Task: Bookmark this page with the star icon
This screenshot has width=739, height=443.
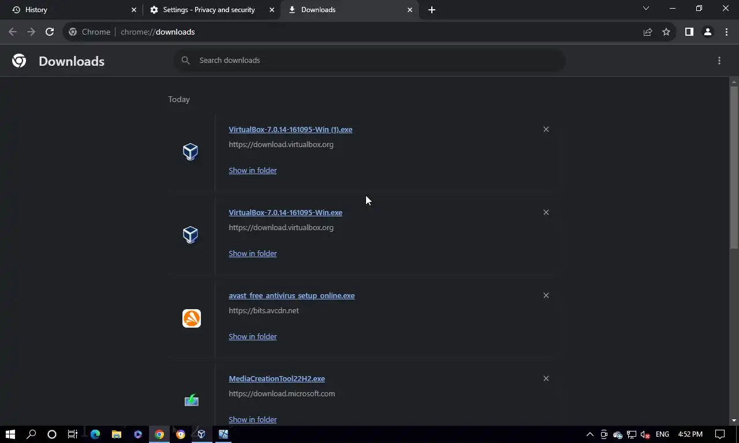Action: coord(666,32)
